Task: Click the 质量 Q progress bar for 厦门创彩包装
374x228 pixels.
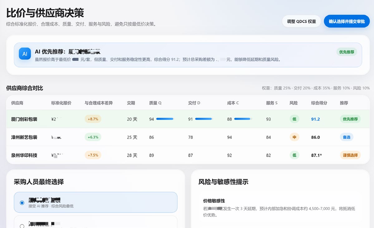Action: pos(165,119)
